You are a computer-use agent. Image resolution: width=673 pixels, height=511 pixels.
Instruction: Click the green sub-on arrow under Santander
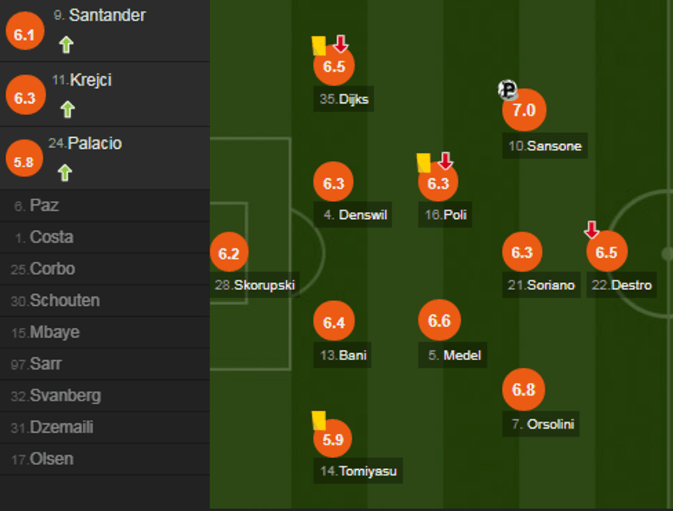click(66, 45)
